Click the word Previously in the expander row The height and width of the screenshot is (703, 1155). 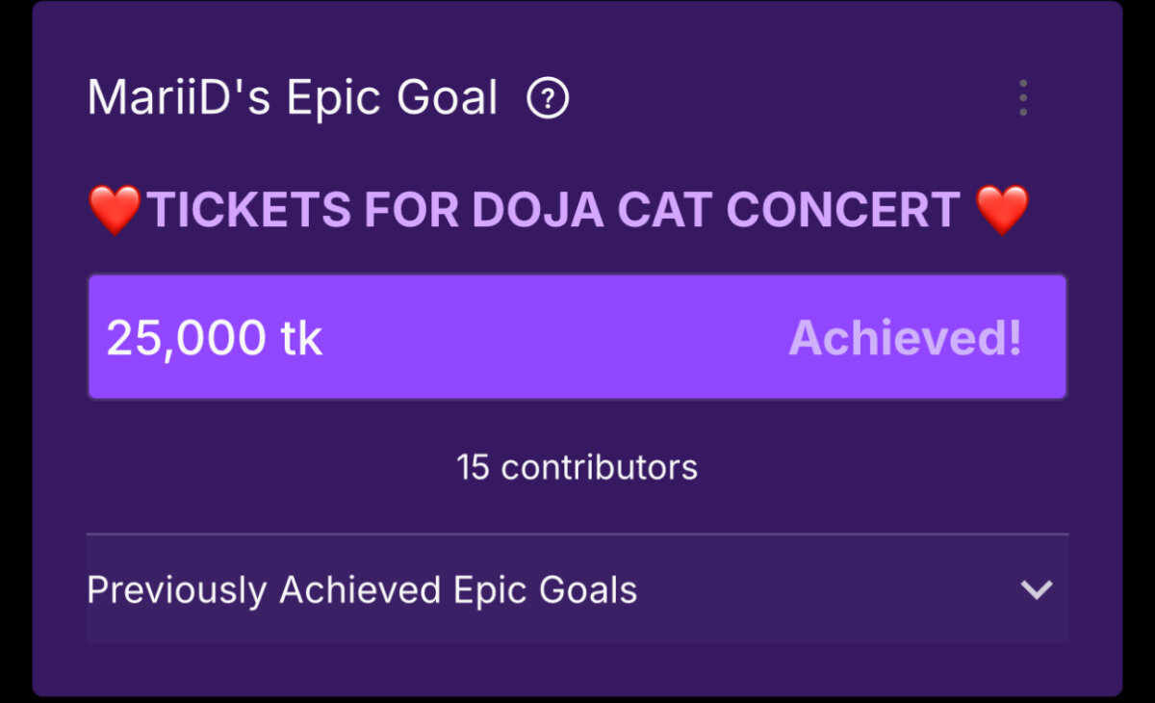coord(176,589)
